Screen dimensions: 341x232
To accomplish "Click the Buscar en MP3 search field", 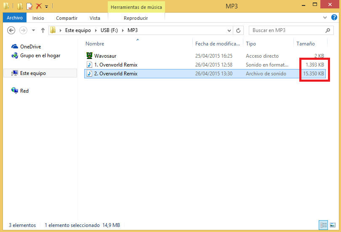I will pyautogui.click(x=286, y=30).
